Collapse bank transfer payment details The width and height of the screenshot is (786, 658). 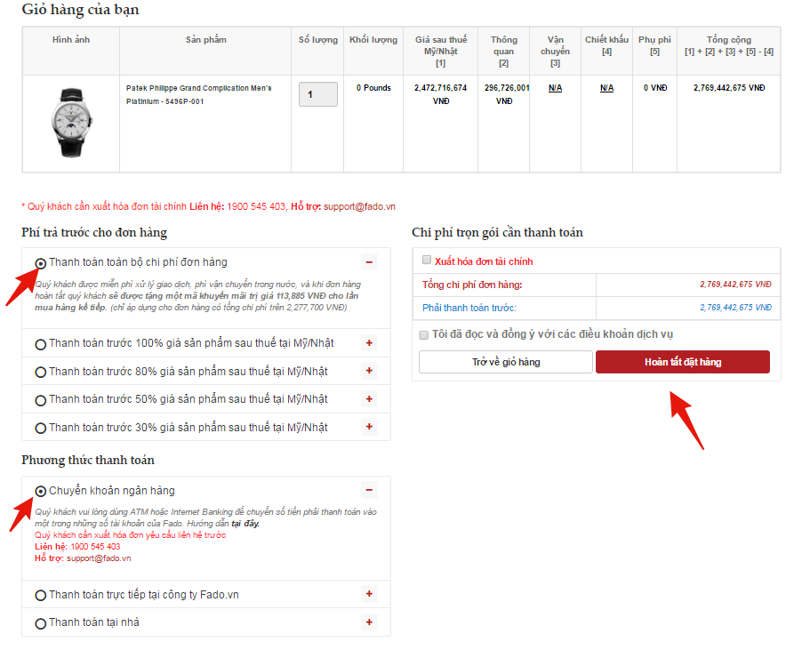[x=369, y=490]
